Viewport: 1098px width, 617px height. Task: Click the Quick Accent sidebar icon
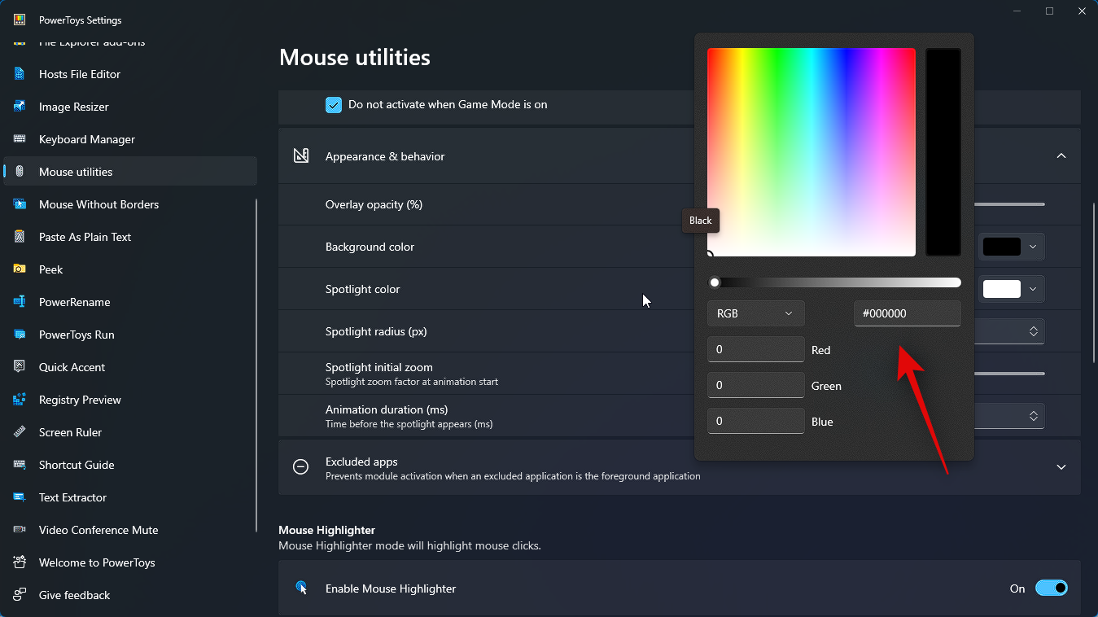click(x=20, y=367)
